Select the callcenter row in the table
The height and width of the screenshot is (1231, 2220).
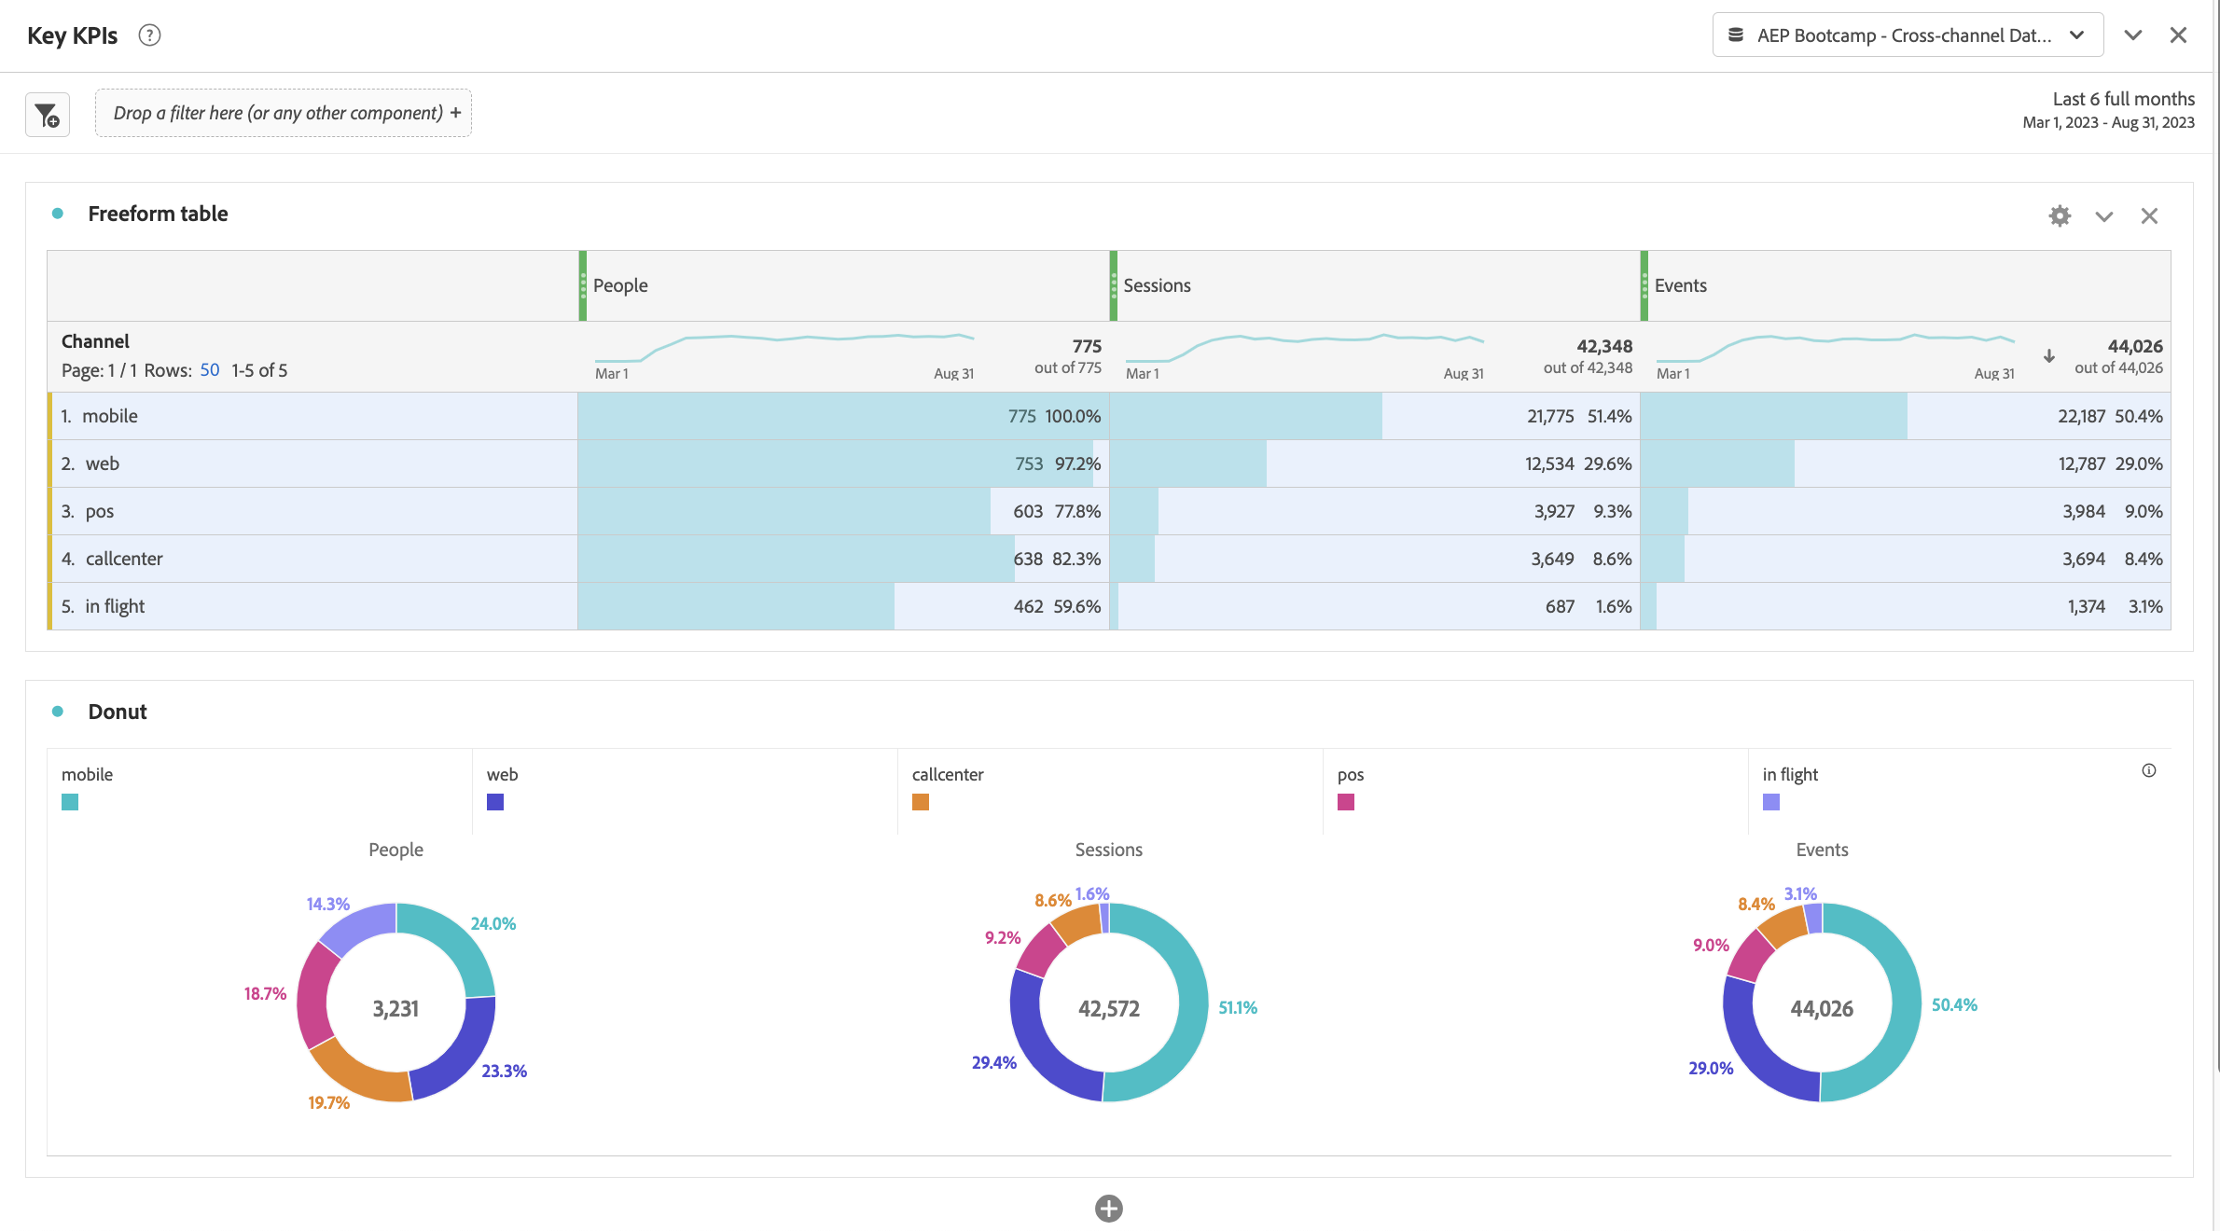tap(1109, 559)
